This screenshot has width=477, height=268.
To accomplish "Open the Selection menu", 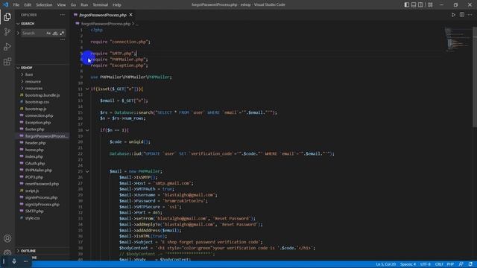I will pyautogui.click(x=44, y=5).
